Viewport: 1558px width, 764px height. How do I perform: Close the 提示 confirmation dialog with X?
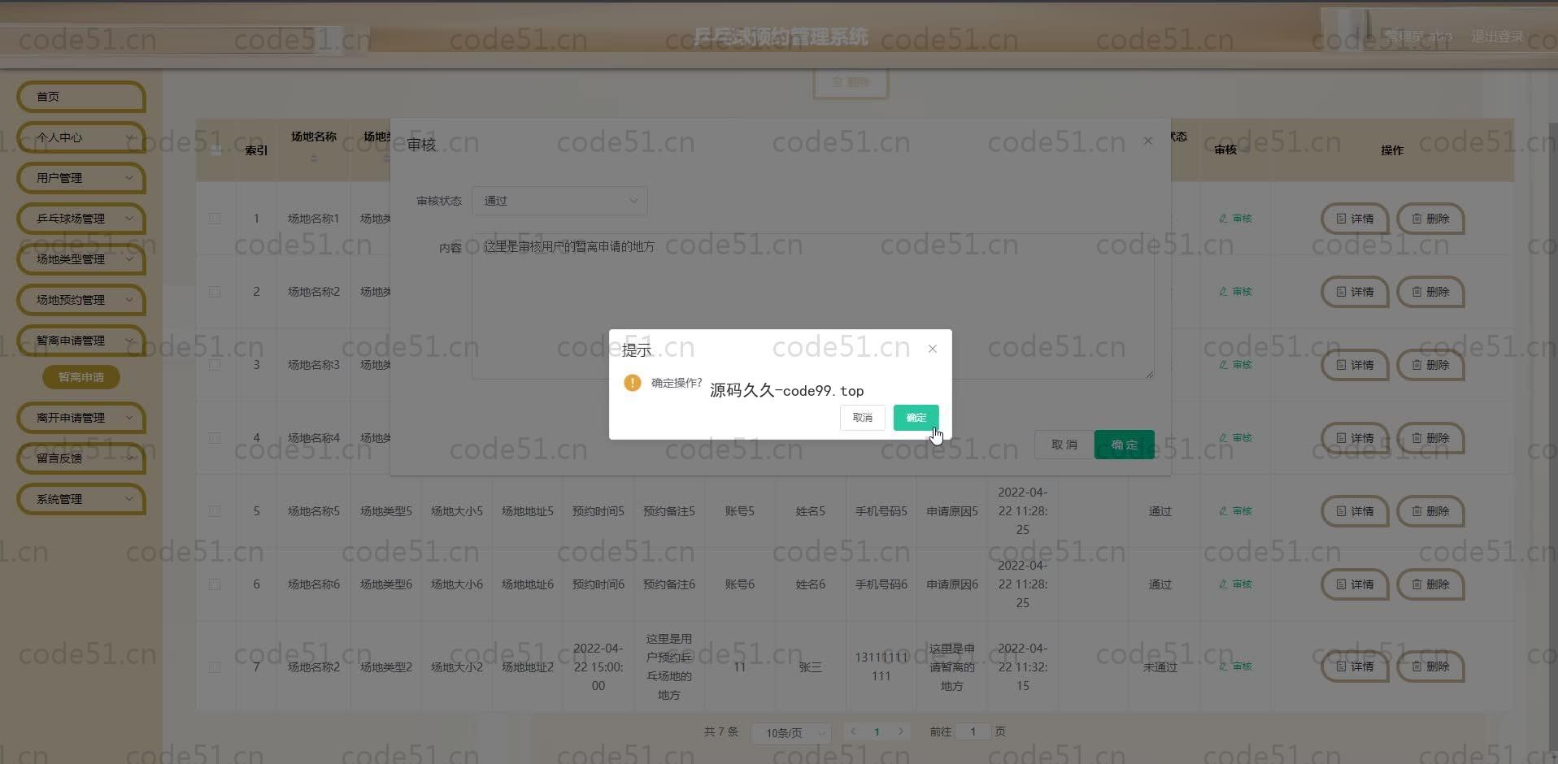coord(933,349)
